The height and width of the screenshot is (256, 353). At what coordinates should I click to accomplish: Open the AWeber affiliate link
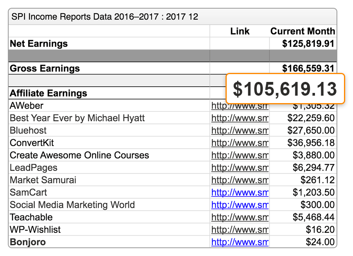[x=240, y=105]
